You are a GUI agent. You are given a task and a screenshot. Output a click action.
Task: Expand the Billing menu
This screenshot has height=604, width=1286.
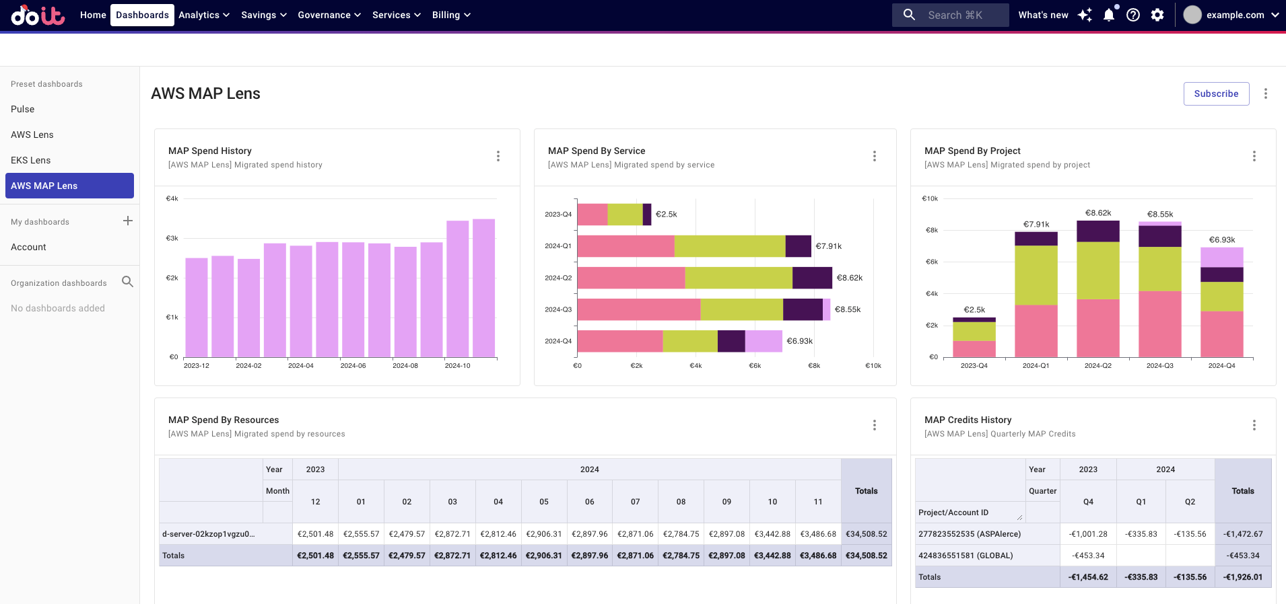click(451, 15)
